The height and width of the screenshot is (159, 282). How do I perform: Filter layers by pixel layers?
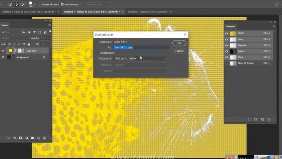click(24, 32)
